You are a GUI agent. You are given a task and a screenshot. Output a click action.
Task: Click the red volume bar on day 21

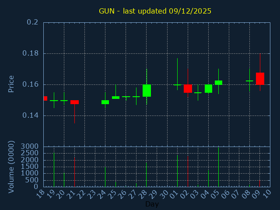click(x=74, y=172)
